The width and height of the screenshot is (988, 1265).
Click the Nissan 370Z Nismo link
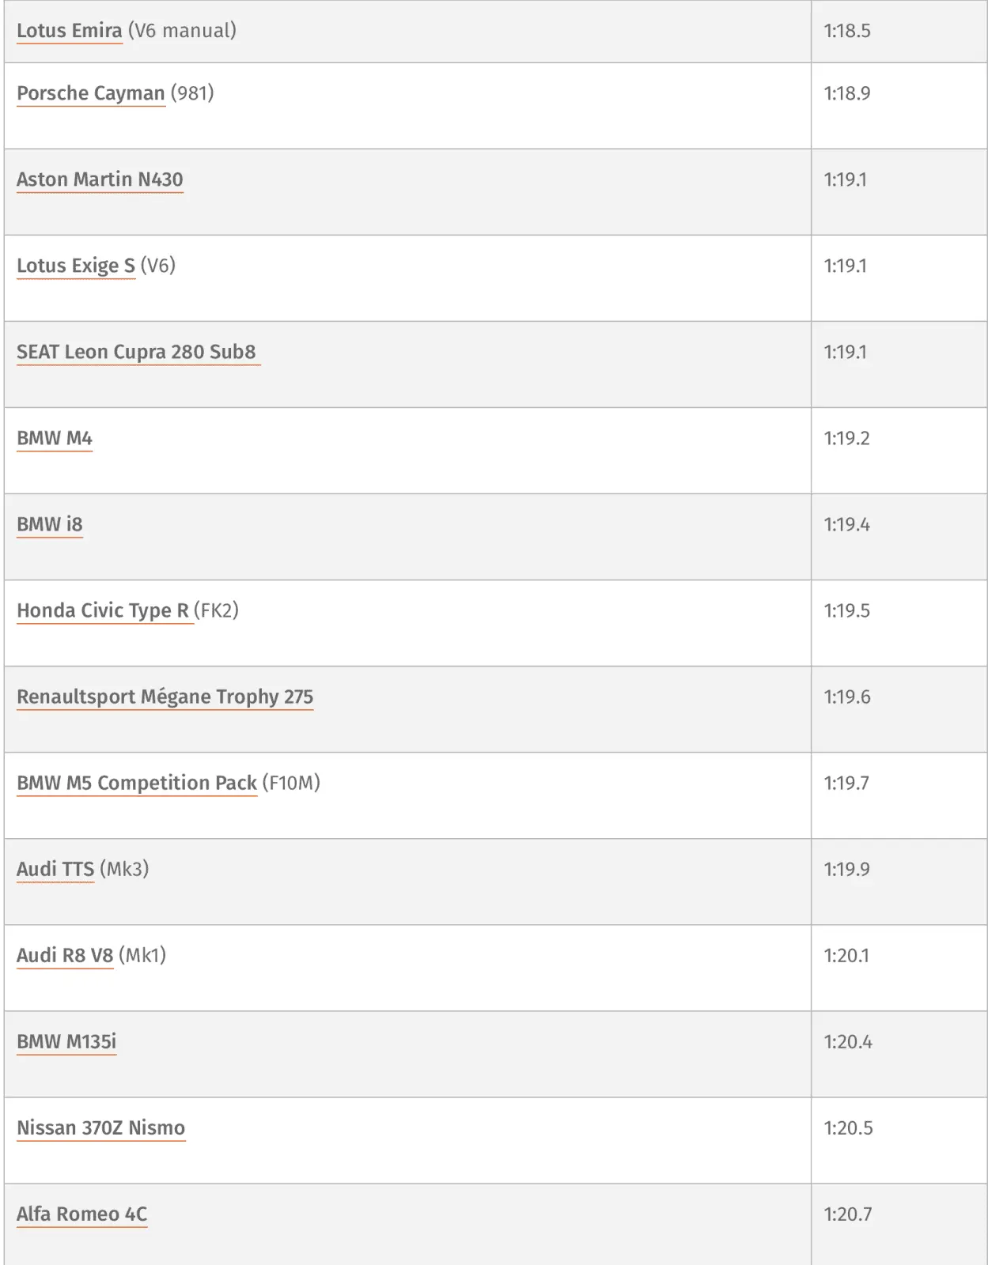[100, 1127]
